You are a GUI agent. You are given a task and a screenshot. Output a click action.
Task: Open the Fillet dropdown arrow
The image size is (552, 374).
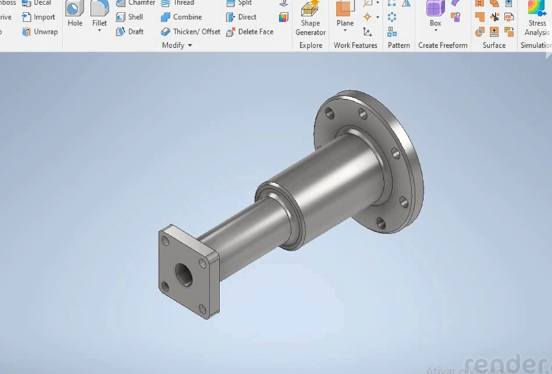(99, 31)
